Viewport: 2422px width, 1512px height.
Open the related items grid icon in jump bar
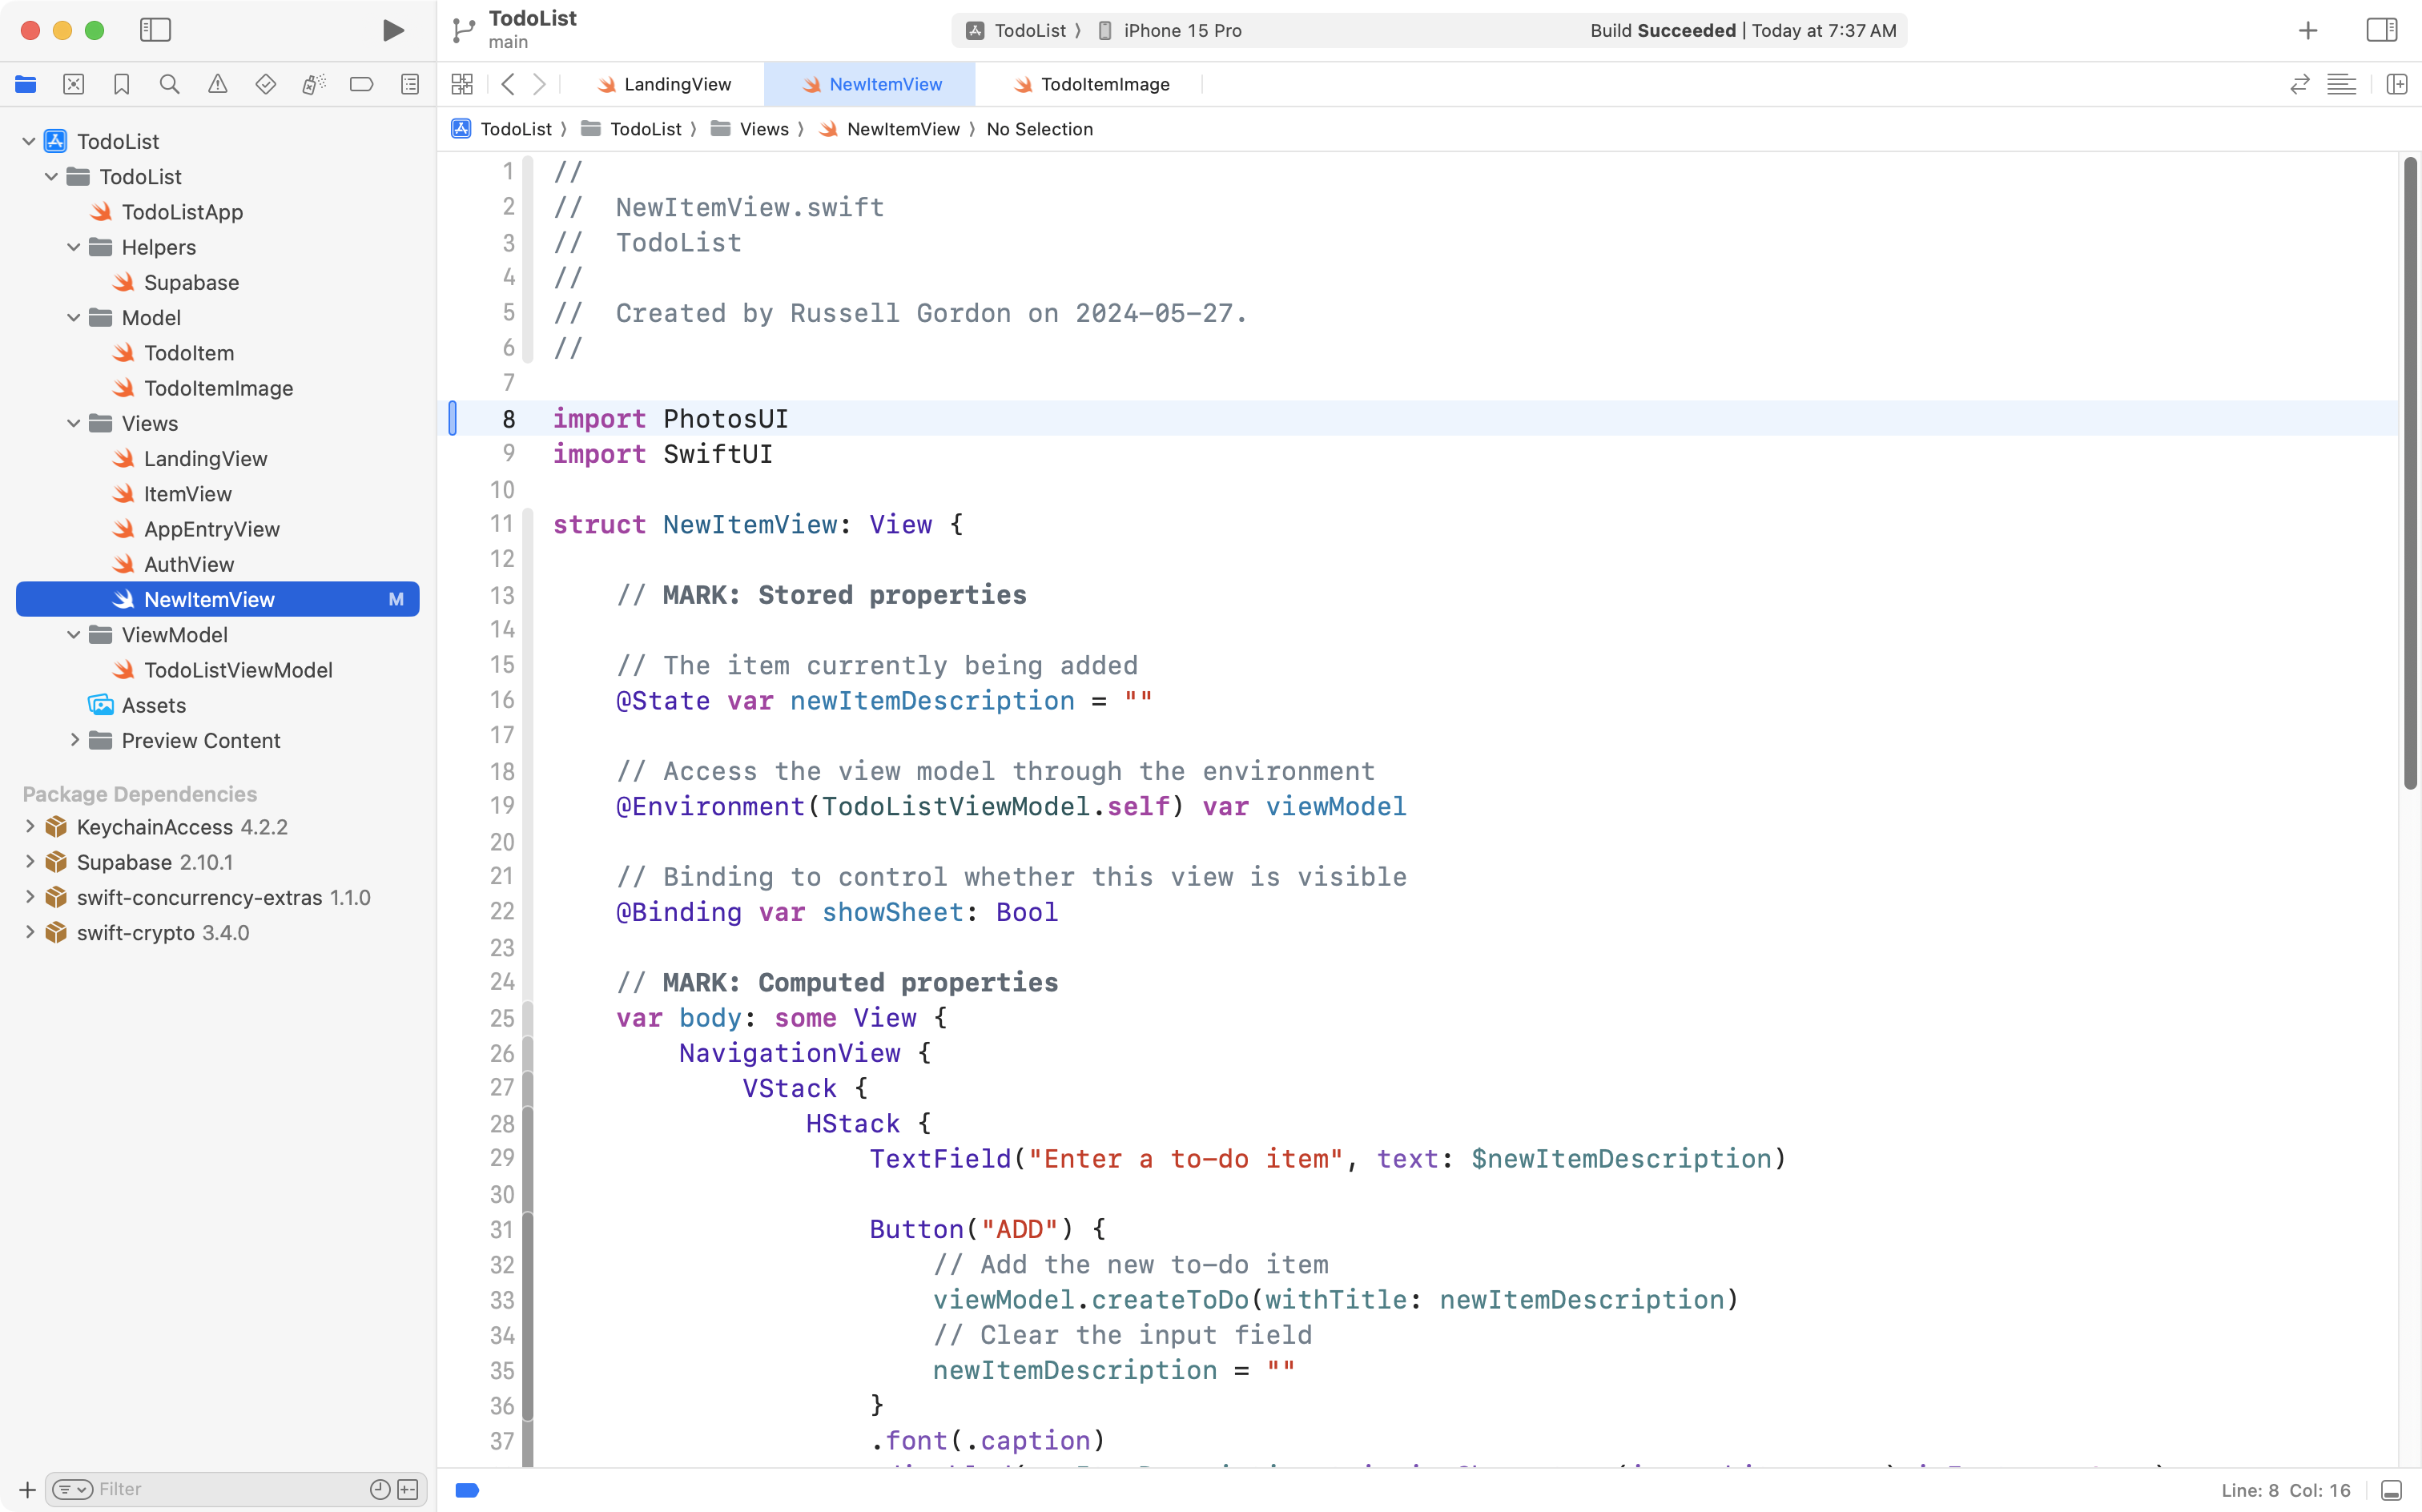(461, 84)
